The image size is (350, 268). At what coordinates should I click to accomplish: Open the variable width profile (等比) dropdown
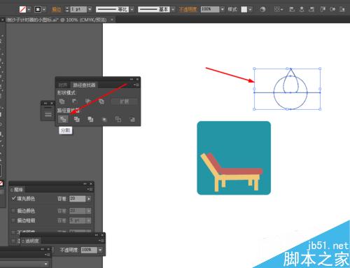click(132, 9)
